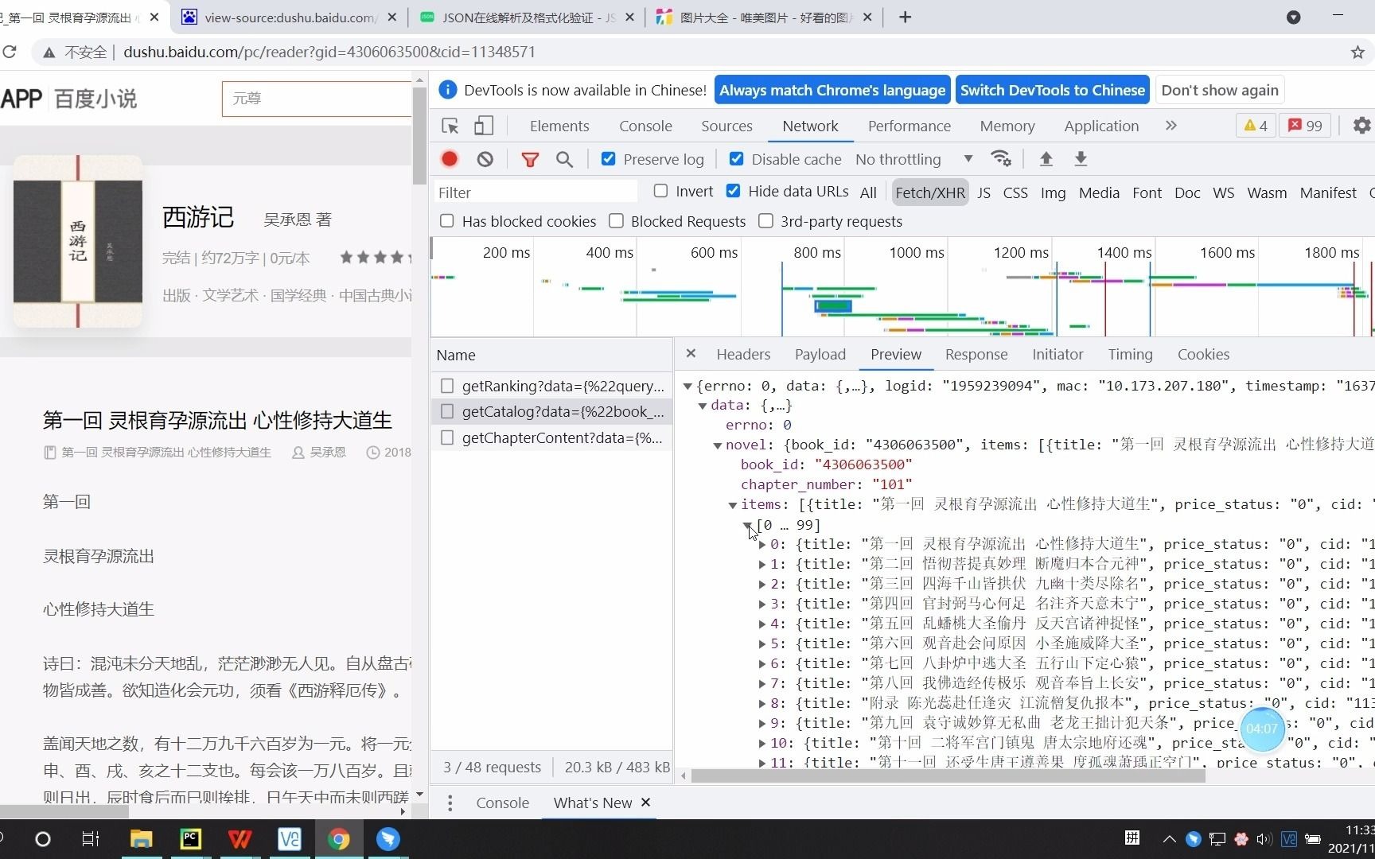1375x859 pixels.
Task: Select checkbox beside getRanking request
Action: [x=447, y=386]
